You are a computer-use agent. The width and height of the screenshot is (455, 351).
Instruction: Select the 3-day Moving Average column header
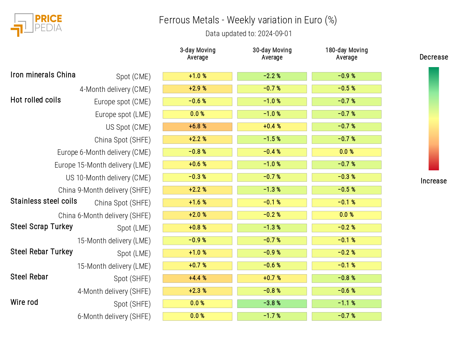(198, 54)
